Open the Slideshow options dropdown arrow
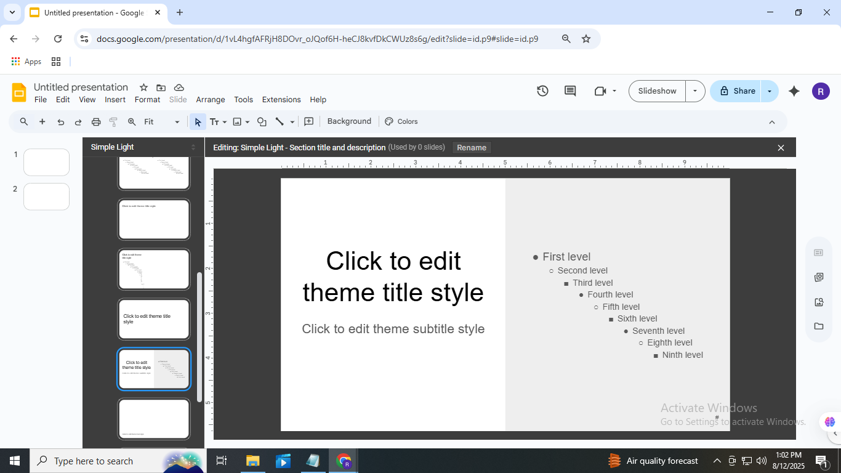Image resolution: width=841 pixels, height=473 pixels. coord(695,91)
